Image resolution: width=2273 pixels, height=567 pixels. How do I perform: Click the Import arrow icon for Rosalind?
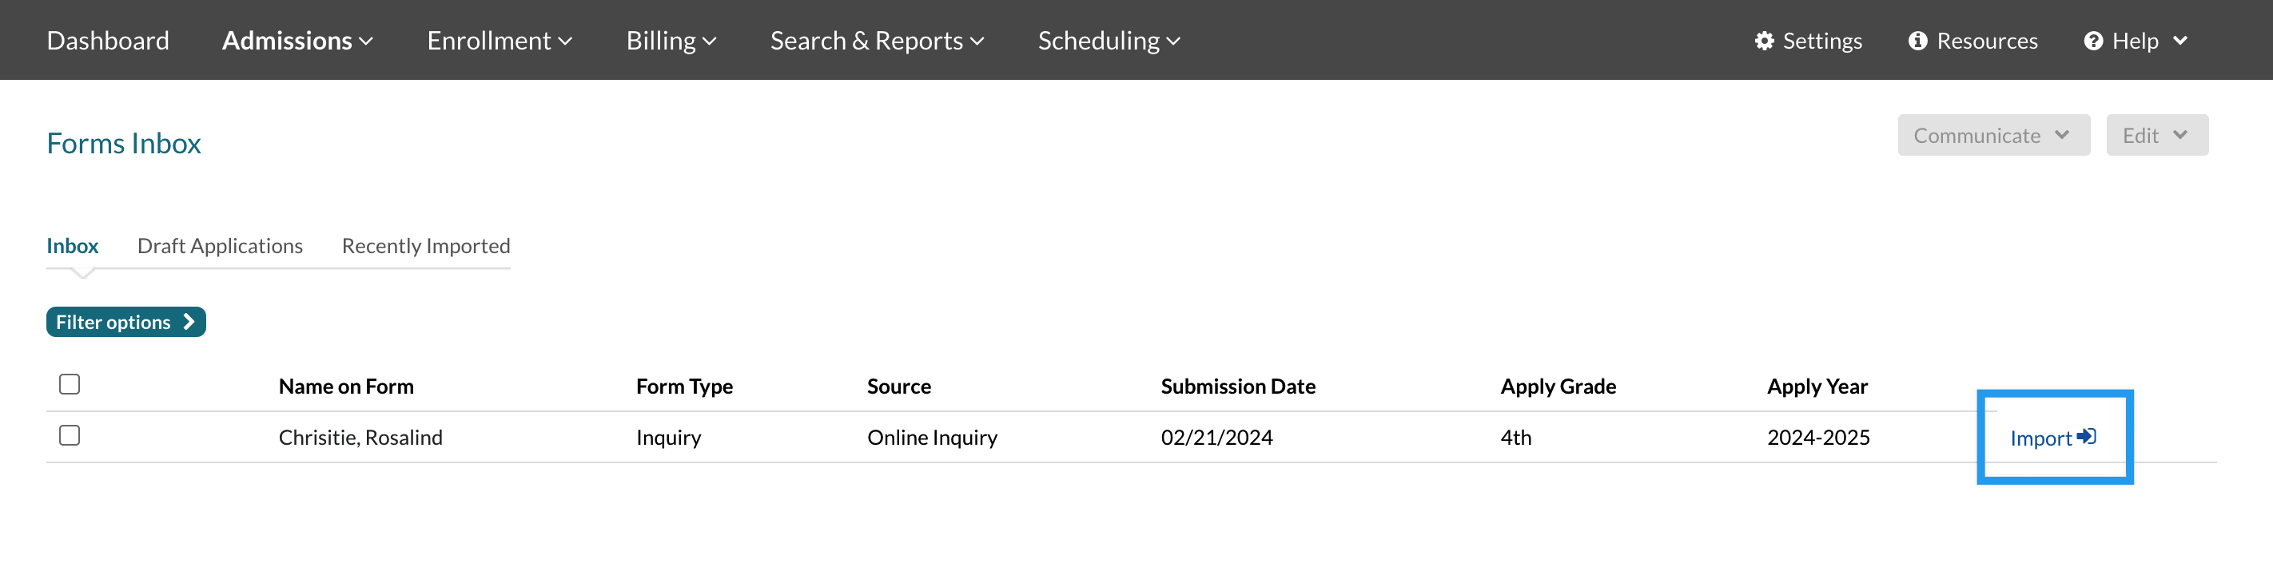coord(2087,437)
